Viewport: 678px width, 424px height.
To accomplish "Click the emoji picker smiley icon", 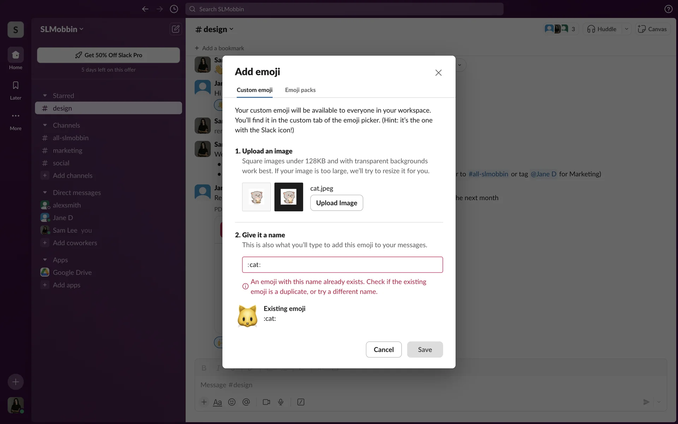I will 232,402.
